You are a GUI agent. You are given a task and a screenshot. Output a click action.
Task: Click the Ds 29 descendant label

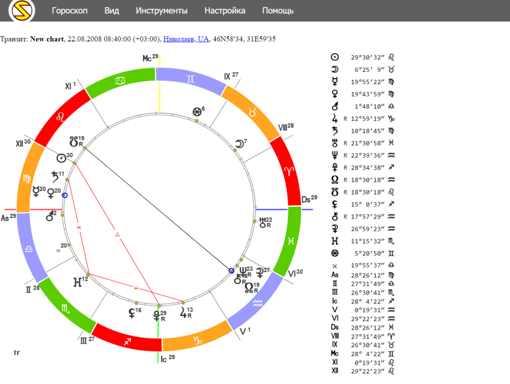pyautogui.click(x=310, y=199)
